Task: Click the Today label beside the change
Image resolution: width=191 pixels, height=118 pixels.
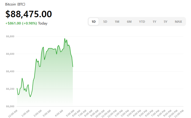Action: (43, 23)
